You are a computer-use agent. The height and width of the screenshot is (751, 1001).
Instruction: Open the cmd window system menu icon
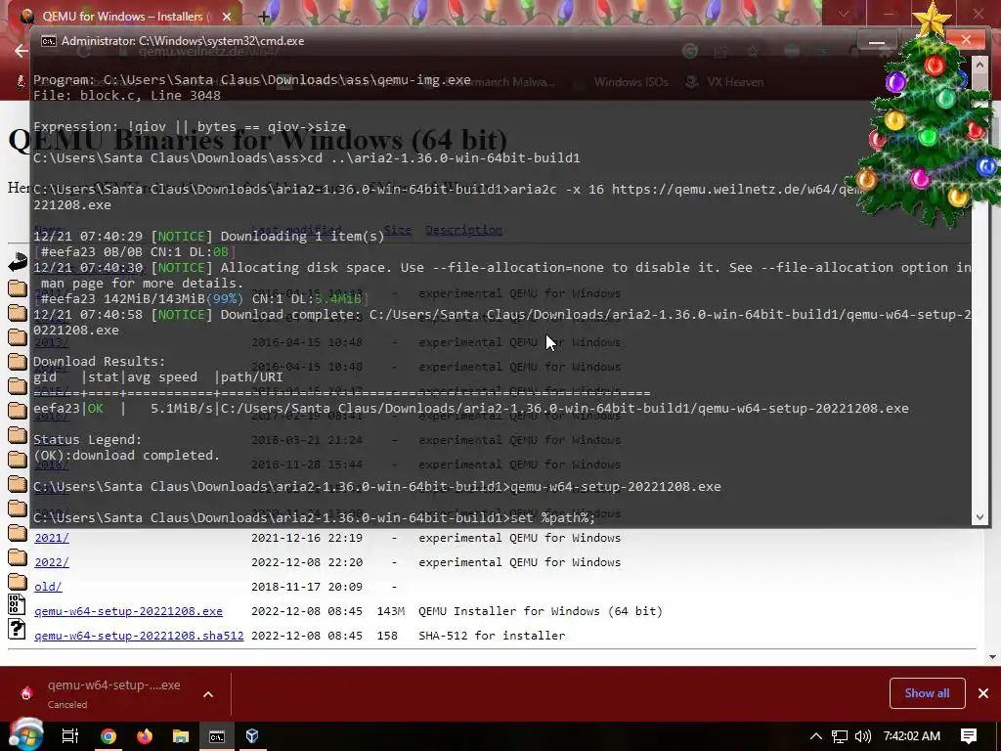point(49,41)
